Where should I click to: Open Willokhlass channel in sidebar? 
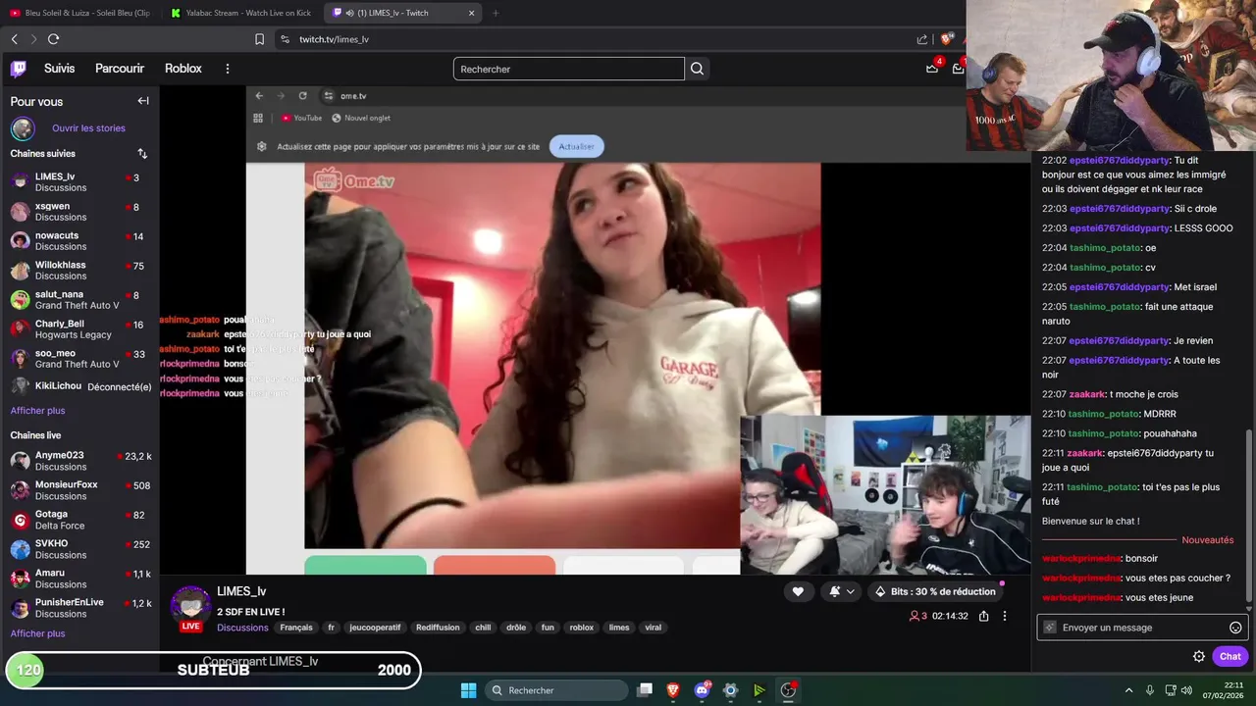[x=79, y=271]
